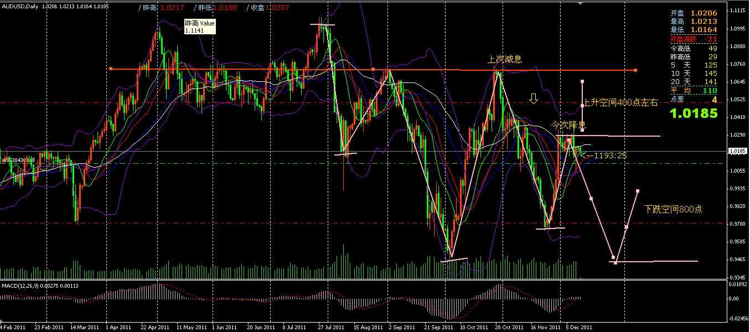Click the chart shift triangle marker at top
This screenshot has width=750, height=332.
point(581,4)
